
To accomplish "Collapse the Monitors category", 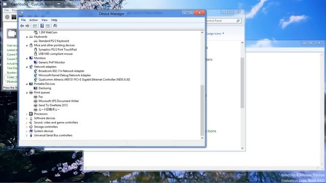I will coord(27,58).
